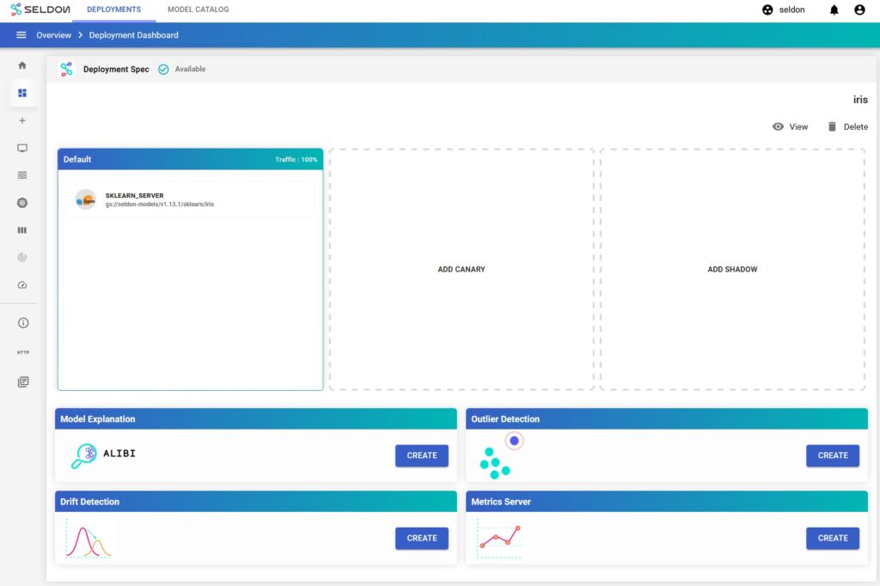Click the eye View icon

point(778,126)
